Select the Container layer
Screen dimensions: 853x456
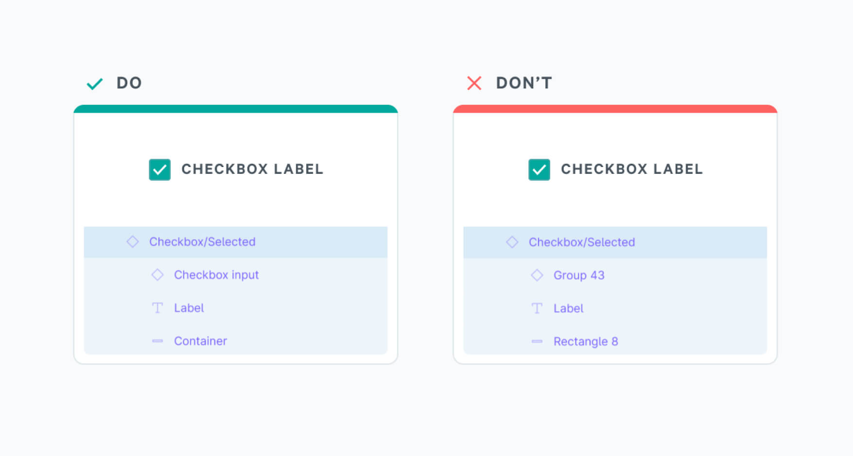(200, 341)
